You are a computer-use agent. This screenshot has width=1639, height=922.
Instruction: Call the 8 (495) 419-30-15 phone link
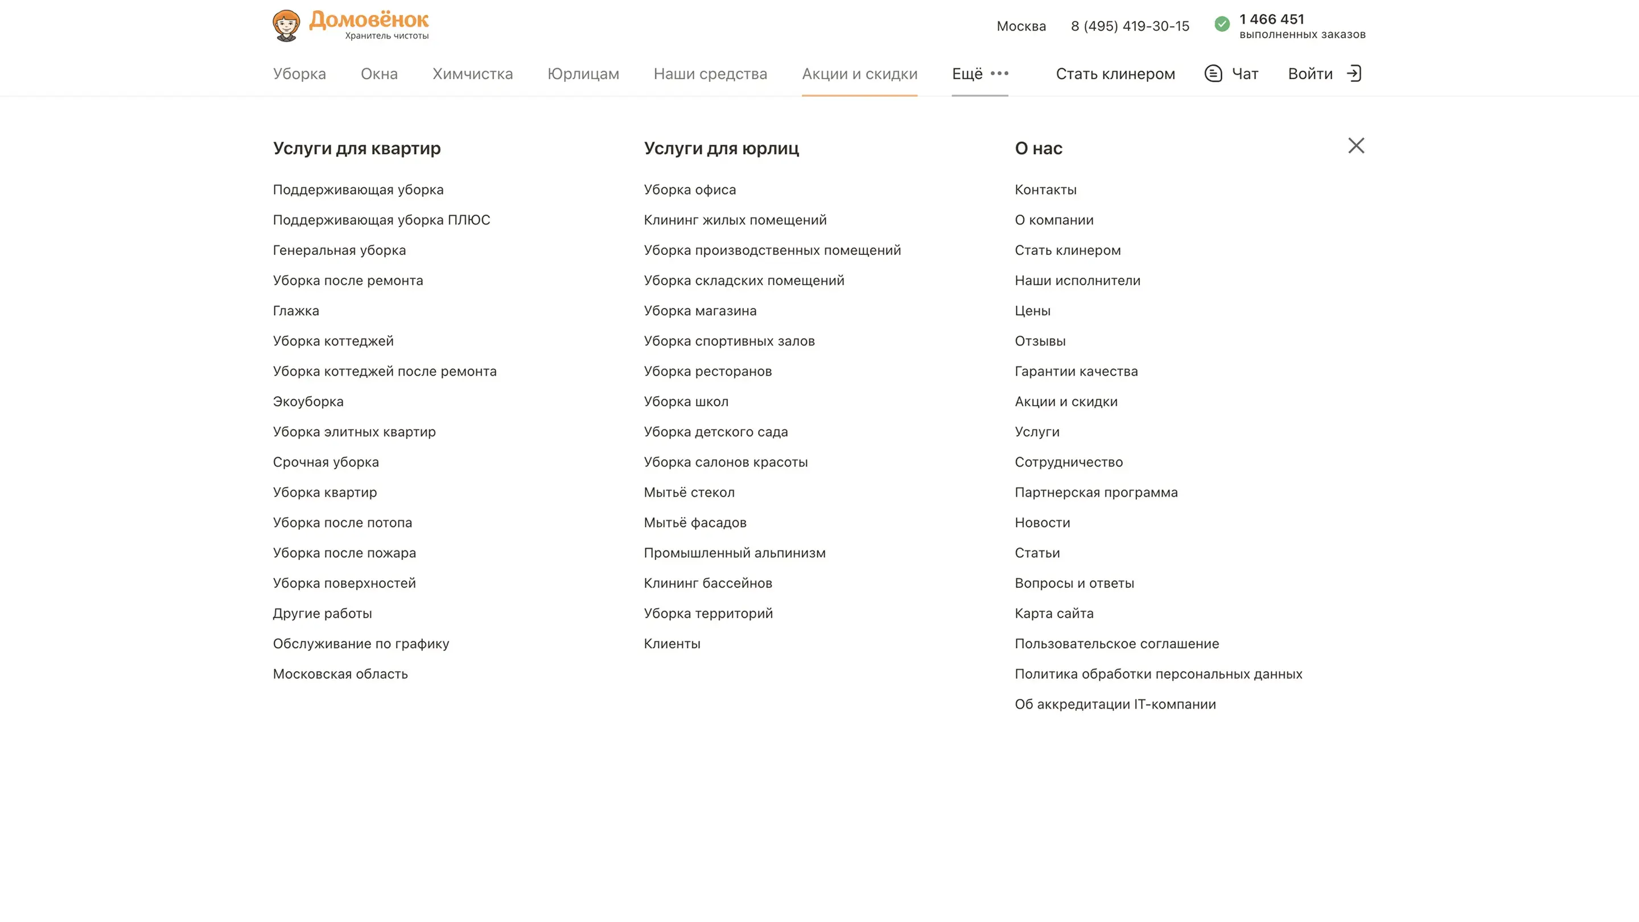pyautogui.click(x=1129, y=26)
